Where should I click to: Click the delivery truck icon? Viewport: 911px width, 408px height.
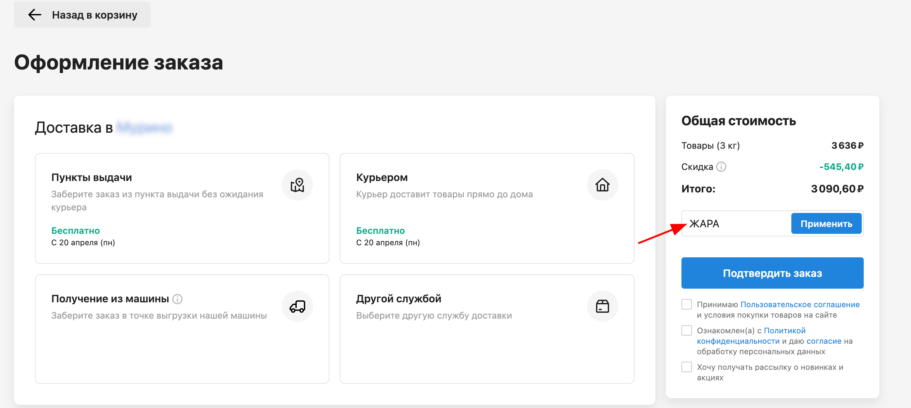click(297, 306)
